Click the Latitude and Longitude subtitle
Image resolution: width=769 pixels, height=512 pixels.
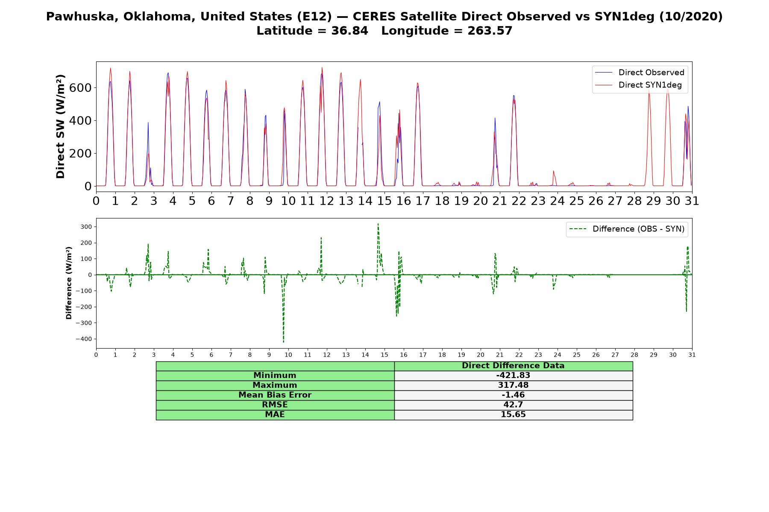(x=384, y=31)
